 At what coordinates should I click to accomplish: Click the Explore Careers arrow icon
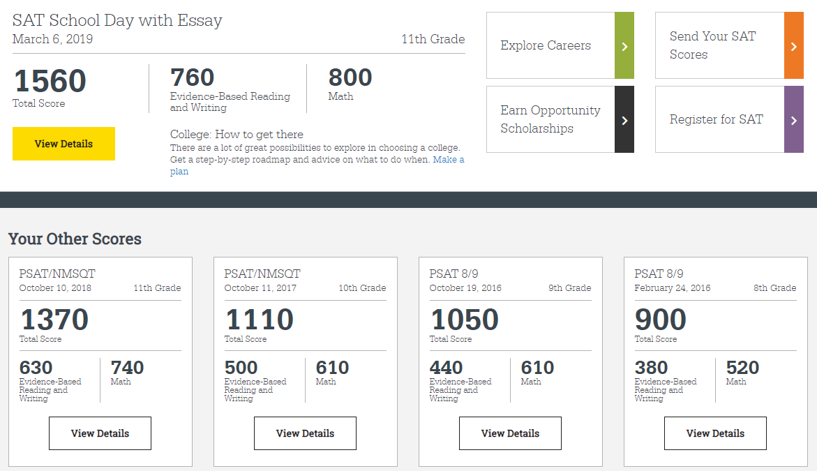[x=624, y=45]
